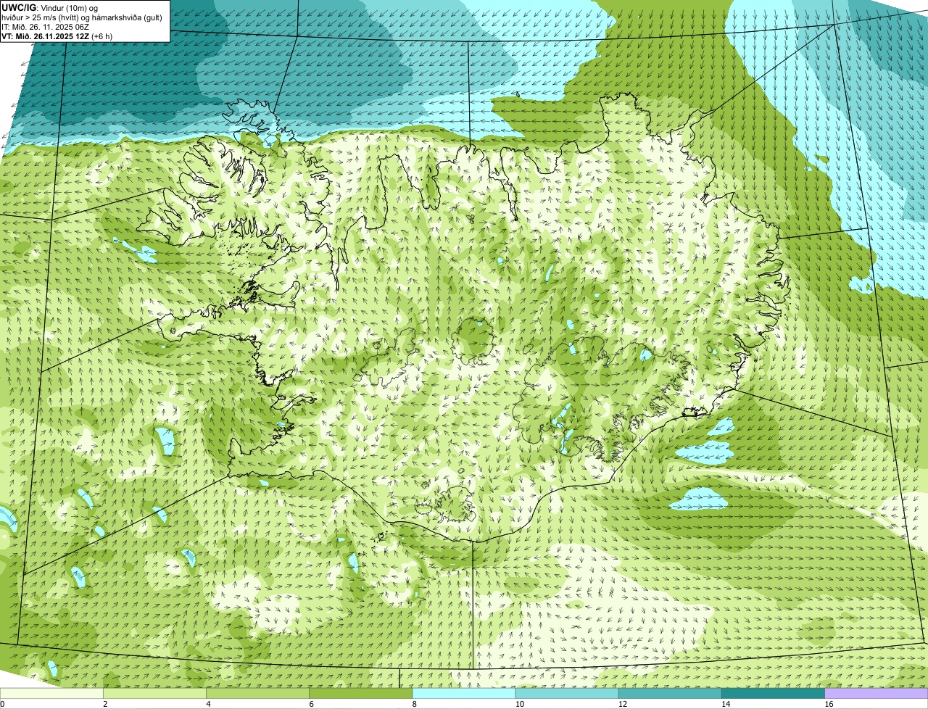Click the purple above-16 legend color segment
This screenshot has height=709, width=928.
coord(877,693)
